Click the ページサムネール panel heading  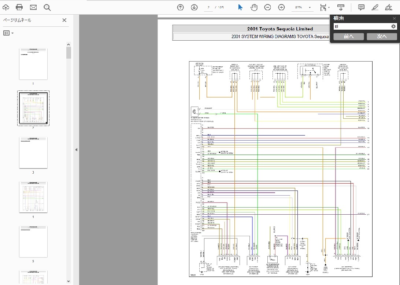pyautogui.click(x=17, y=20)
